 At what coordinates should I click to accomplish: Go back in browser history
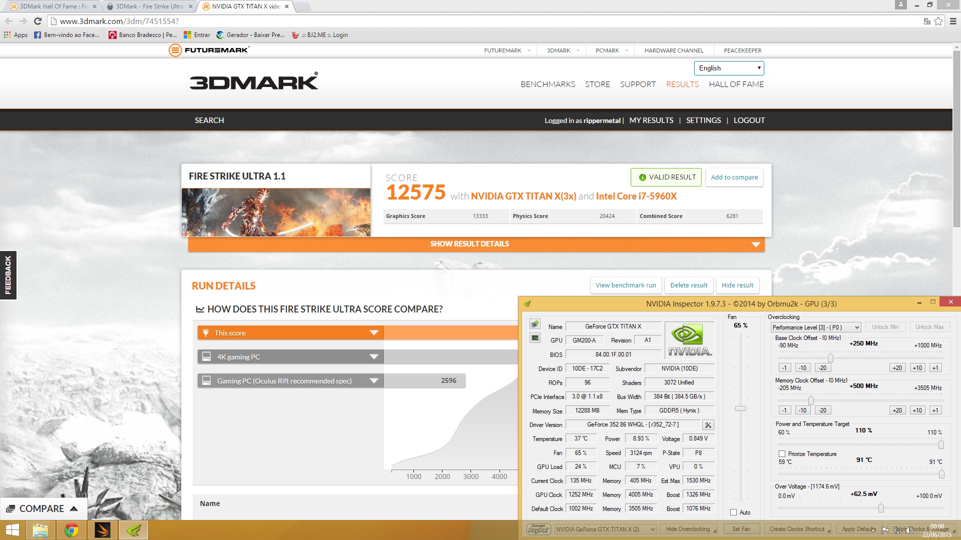point(9,21)
